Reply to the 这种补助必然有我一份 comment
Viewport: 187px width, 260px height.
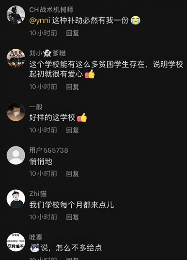73,33
